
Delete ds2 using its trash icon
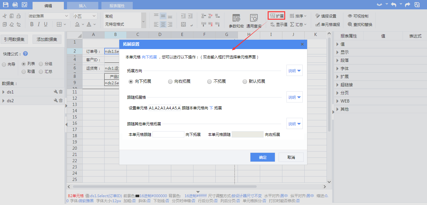pos(61,101)
